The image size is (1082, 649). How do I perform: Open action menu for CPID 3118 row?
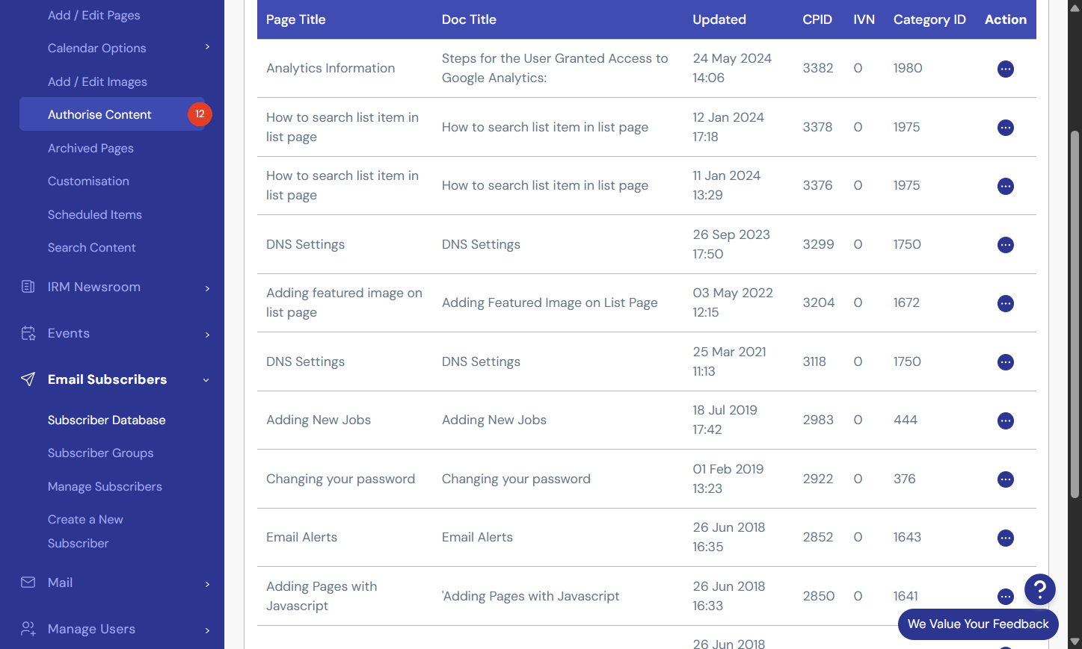[1006, 362]
